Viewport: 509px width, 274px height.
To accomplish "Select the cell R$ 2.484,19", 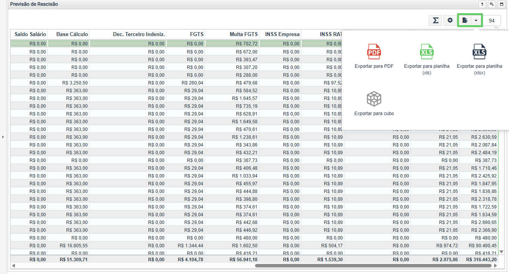I will point(479,152).
